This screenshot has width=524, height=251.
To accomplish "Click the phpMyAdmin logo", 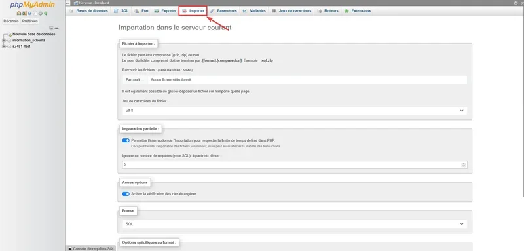I will pos(32,5).
